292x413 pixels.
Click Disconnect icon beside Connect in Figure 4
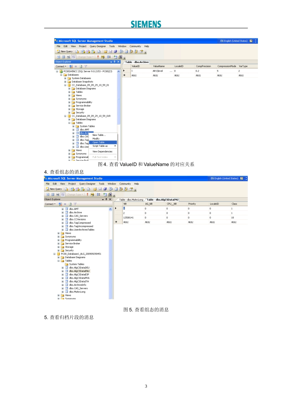[71, 66]
